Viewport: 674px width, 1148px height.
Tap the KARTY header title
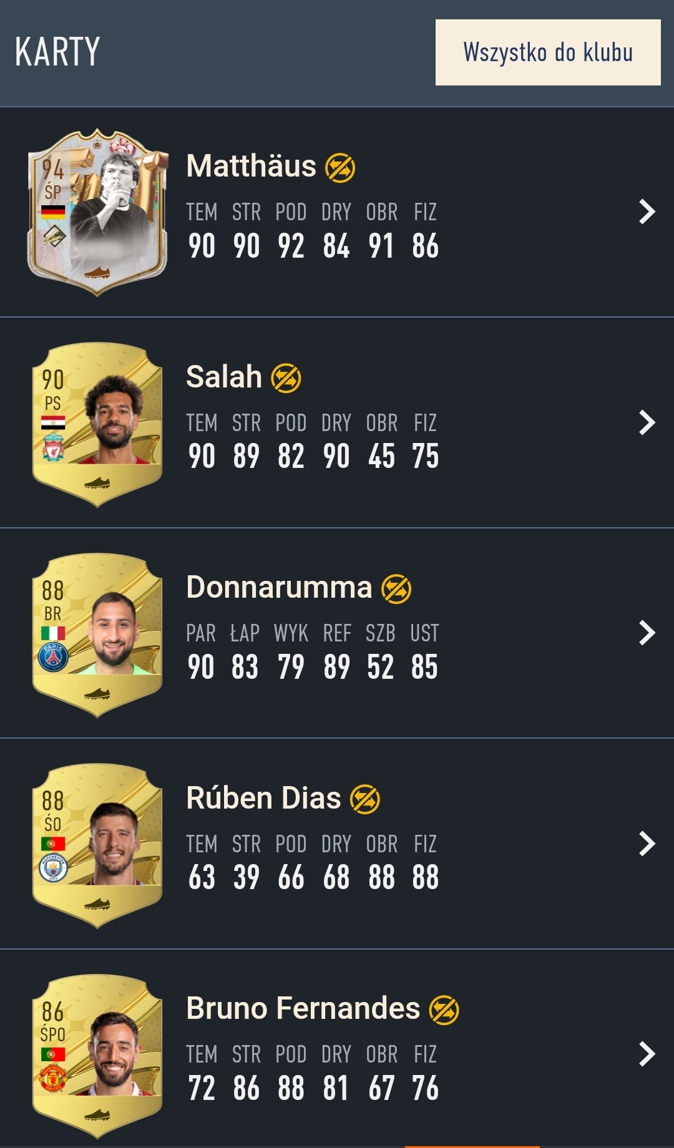[57, 52]
